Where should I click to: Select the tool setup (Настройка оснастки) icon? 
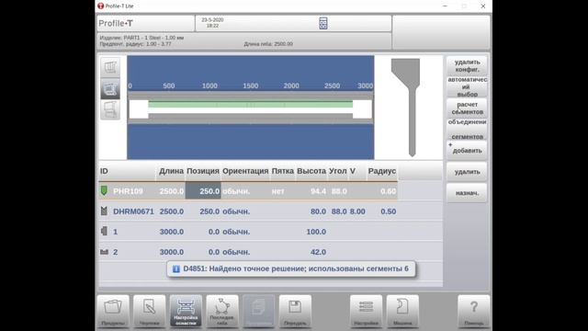point(186,311)
